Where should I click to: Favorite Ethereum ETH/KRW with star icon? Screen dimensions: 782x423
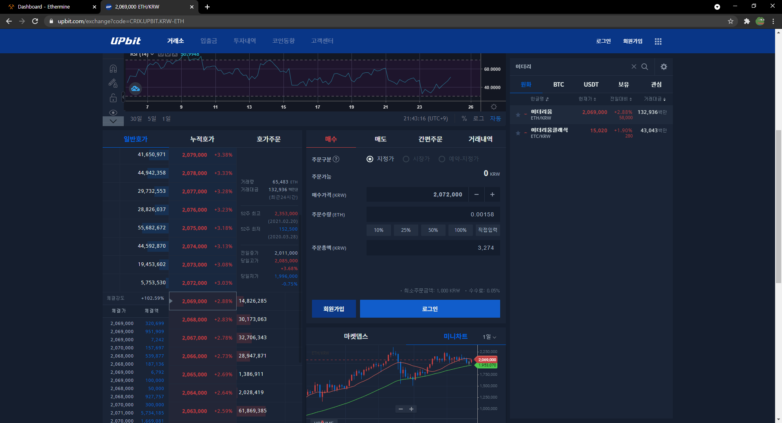[x=518, y=115]
